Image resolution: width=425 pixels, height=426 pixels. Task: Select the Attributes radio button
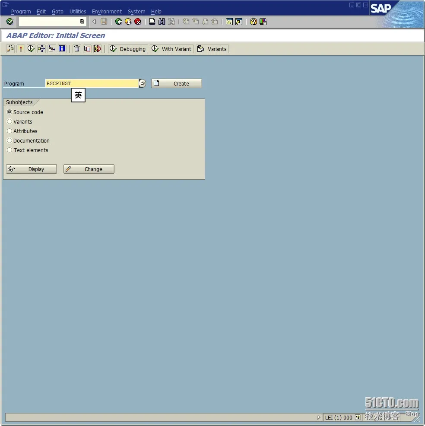10,131
